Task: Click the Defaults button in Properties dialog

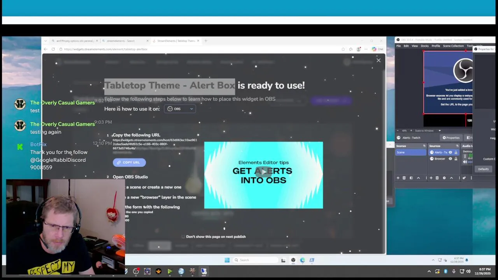Action: 483,169
